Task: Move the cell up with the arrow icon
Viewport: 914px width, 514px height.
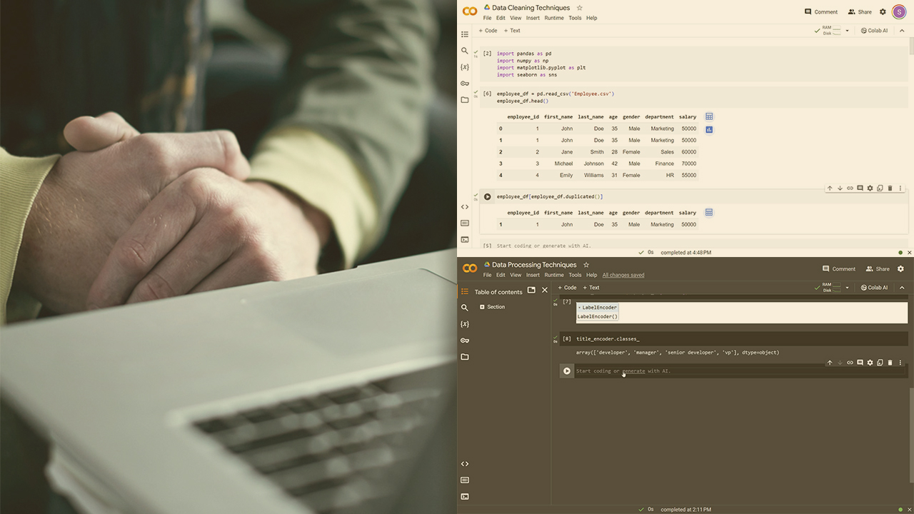Action: [x=830, y=188]
